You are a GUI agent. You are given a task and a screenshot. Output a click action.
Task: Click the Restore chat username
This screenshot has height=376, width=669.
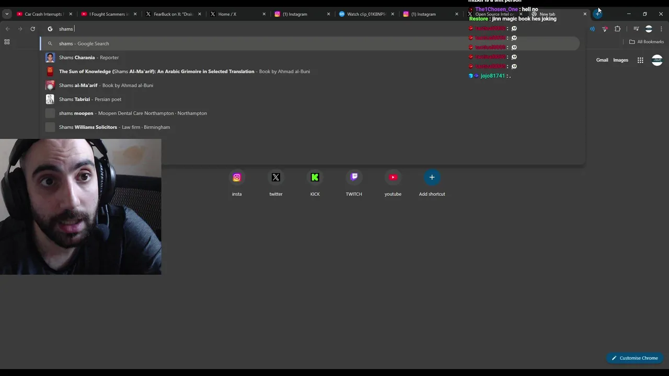click(479, 19)
